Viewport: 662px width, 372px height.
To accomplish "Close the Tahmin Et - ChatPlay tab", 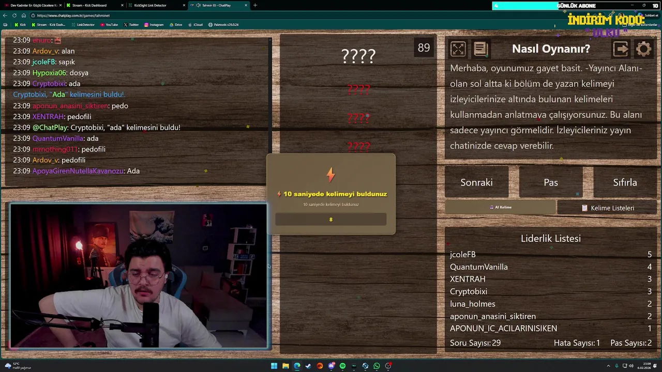I will (x=246, y=5).
